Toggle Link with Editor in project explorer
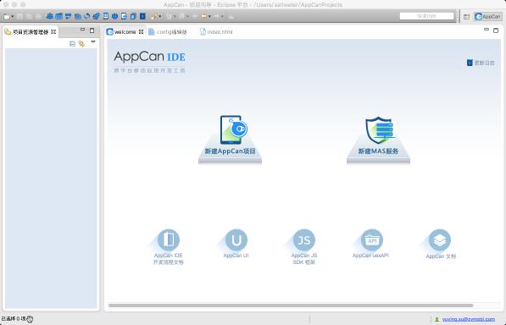This screenshot has height=325, width=506. pos(81,43)
